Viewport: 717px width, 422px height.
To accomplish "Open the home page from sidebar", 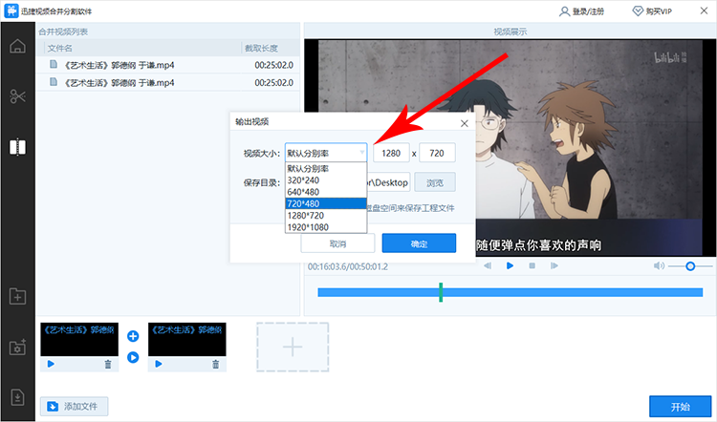I will 17,46.
